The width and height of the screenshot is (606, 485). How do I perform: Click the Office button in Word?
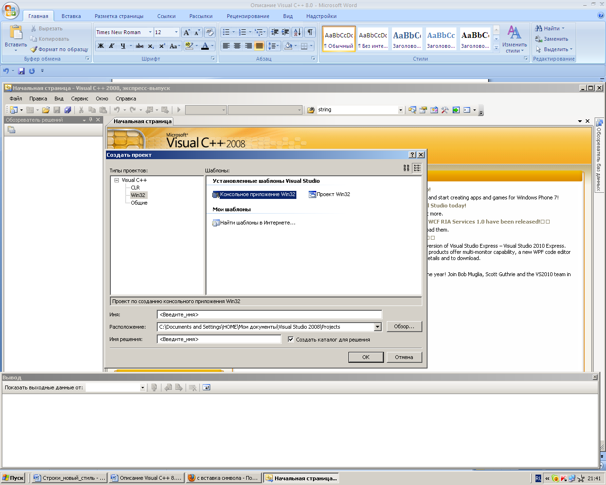(10, 10)
